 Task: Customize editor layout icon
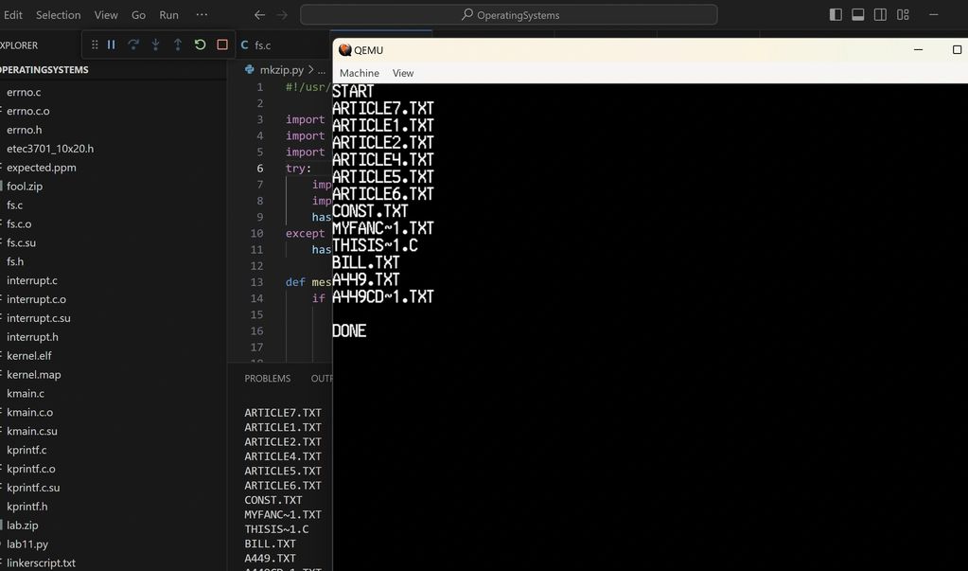(903, 15)
